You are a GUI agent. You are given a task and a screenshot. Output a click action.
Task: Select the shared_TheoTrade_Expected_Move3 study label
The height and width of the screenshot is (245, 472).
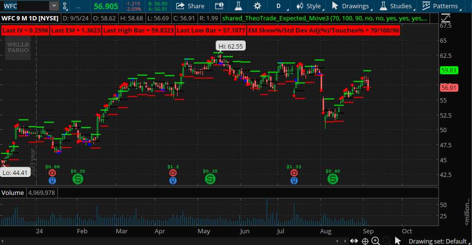(x=325, y=18)
